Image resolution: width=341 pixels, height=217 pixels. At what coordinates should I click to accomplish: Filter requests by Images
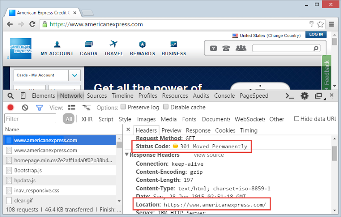(x=146, y=119)
